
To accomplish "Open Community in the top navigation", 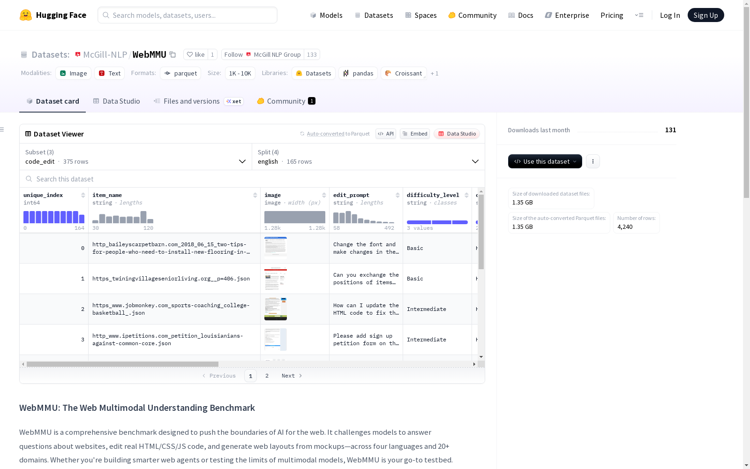I will (x=472, y=15).
